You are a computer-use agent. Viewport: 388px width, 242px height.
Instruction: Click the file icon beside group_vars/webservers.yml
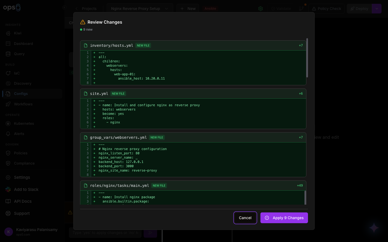86,137
